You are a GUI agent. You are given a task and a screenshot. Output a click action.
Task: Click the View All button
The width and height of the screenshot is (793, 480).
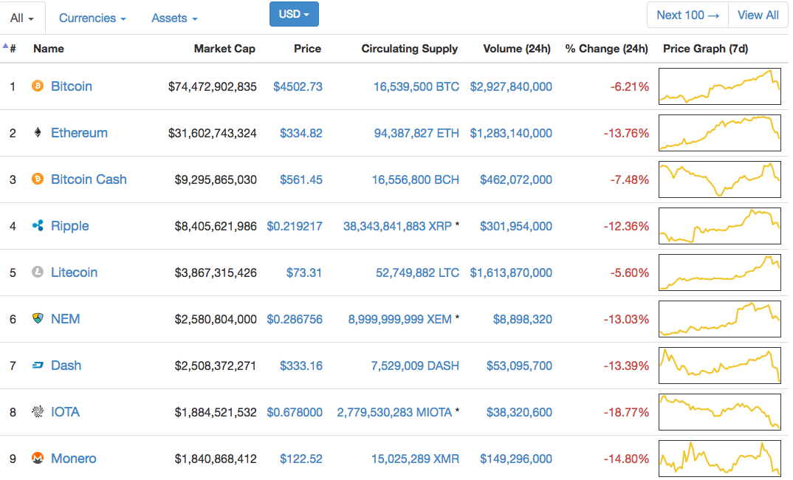[758, 15]
